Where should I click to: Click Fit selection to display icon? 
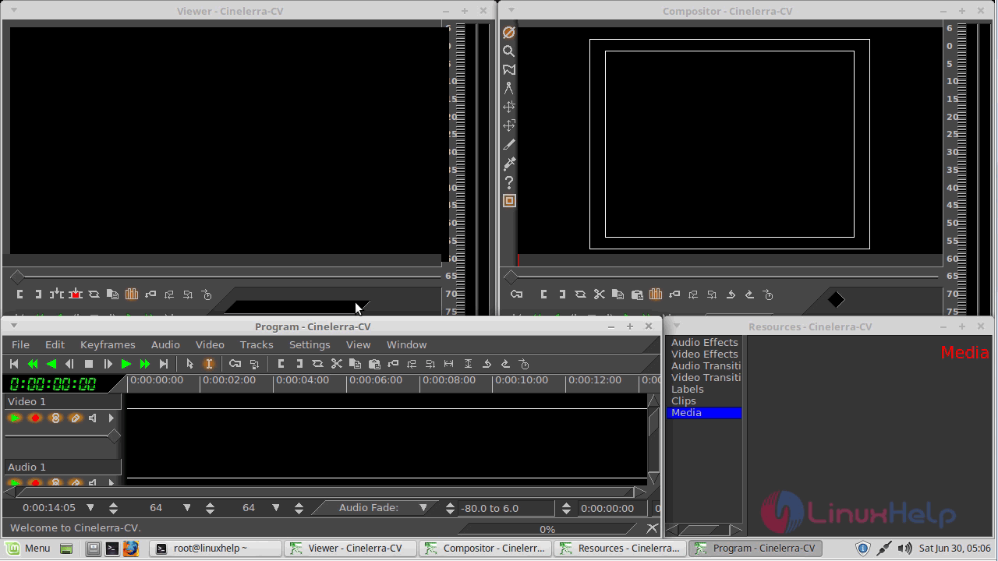coord(449,364)
